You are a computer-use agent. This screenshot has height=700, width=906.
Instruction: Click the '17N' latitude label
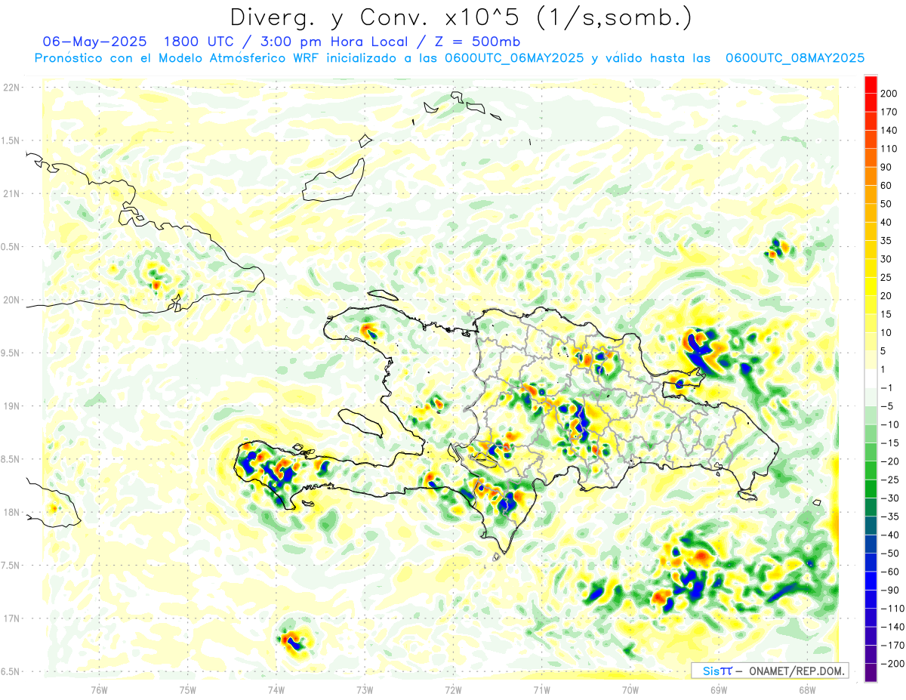coord(11,618)
